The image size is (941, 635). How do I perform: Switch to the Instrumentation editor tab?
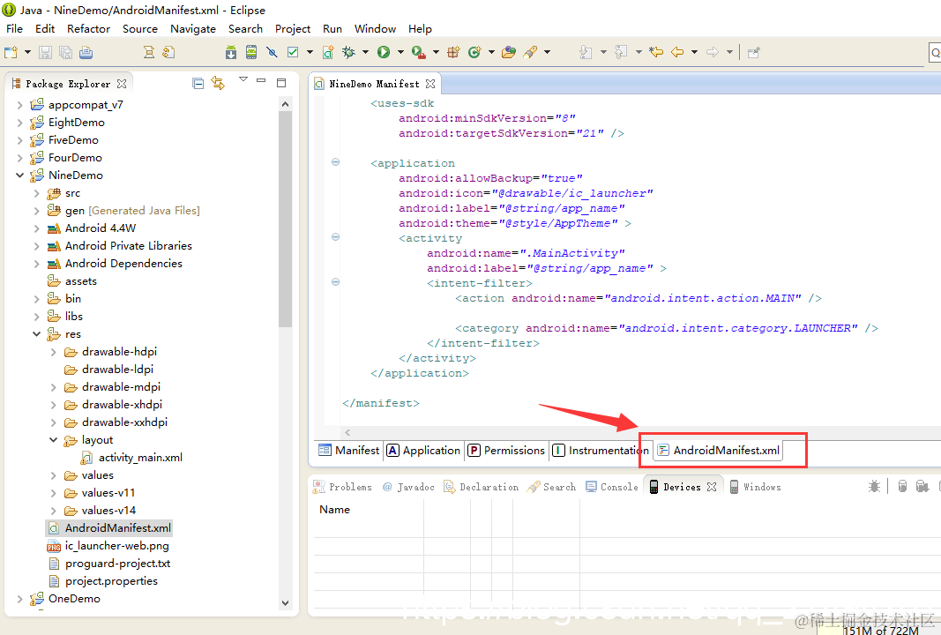click(x=601, y=450)
